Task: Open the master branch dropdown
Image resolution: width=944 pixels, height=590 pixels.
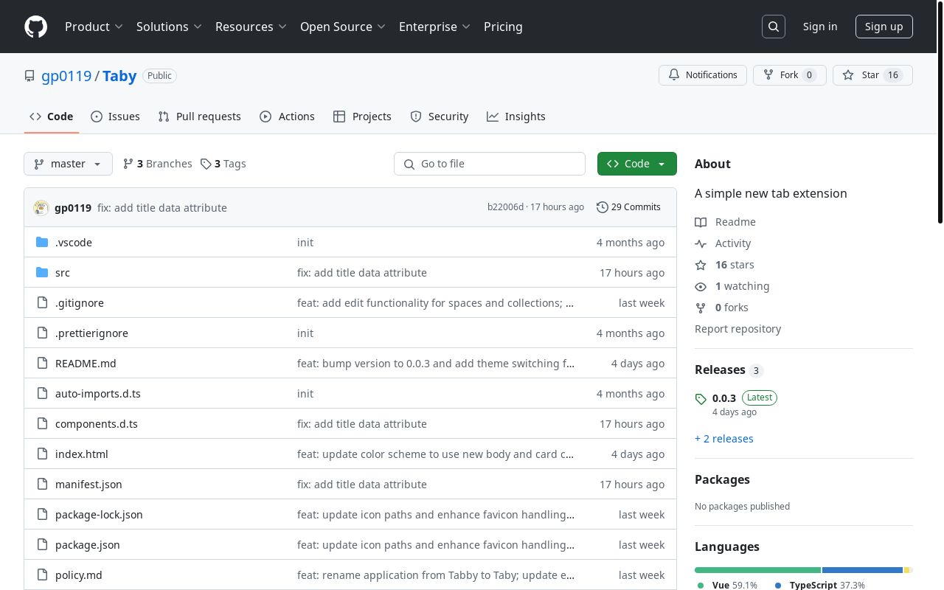Action: pyautogui.click(x=68, y=164)
